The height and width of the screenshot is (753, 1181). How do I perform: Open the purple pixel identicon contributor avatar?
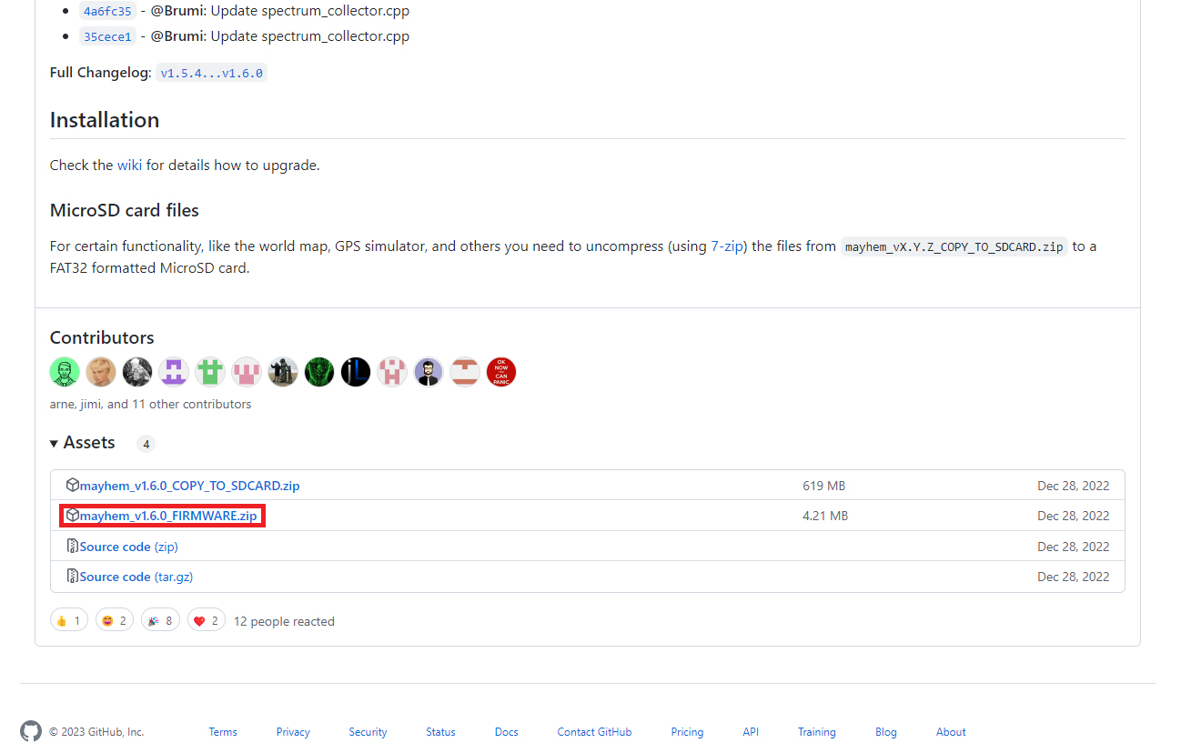point(174,372)
